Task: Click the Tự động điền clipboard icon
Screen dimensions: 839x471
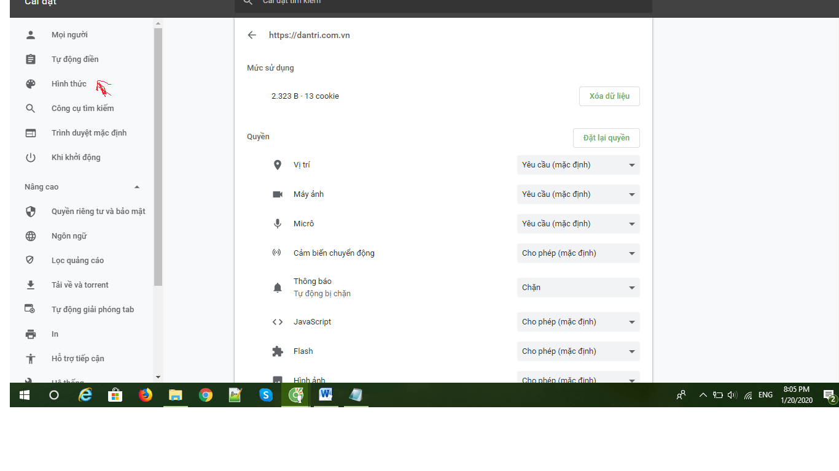Action: (x=31, y=59)
